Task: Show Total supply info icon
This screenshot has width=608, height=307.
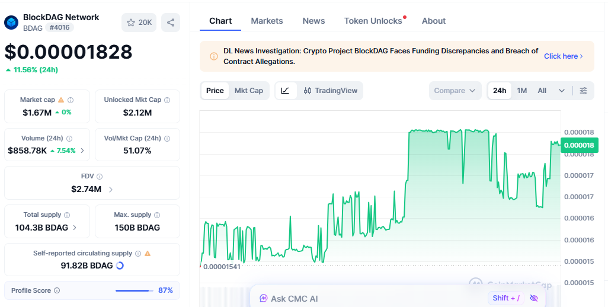Action: (67, 215)
